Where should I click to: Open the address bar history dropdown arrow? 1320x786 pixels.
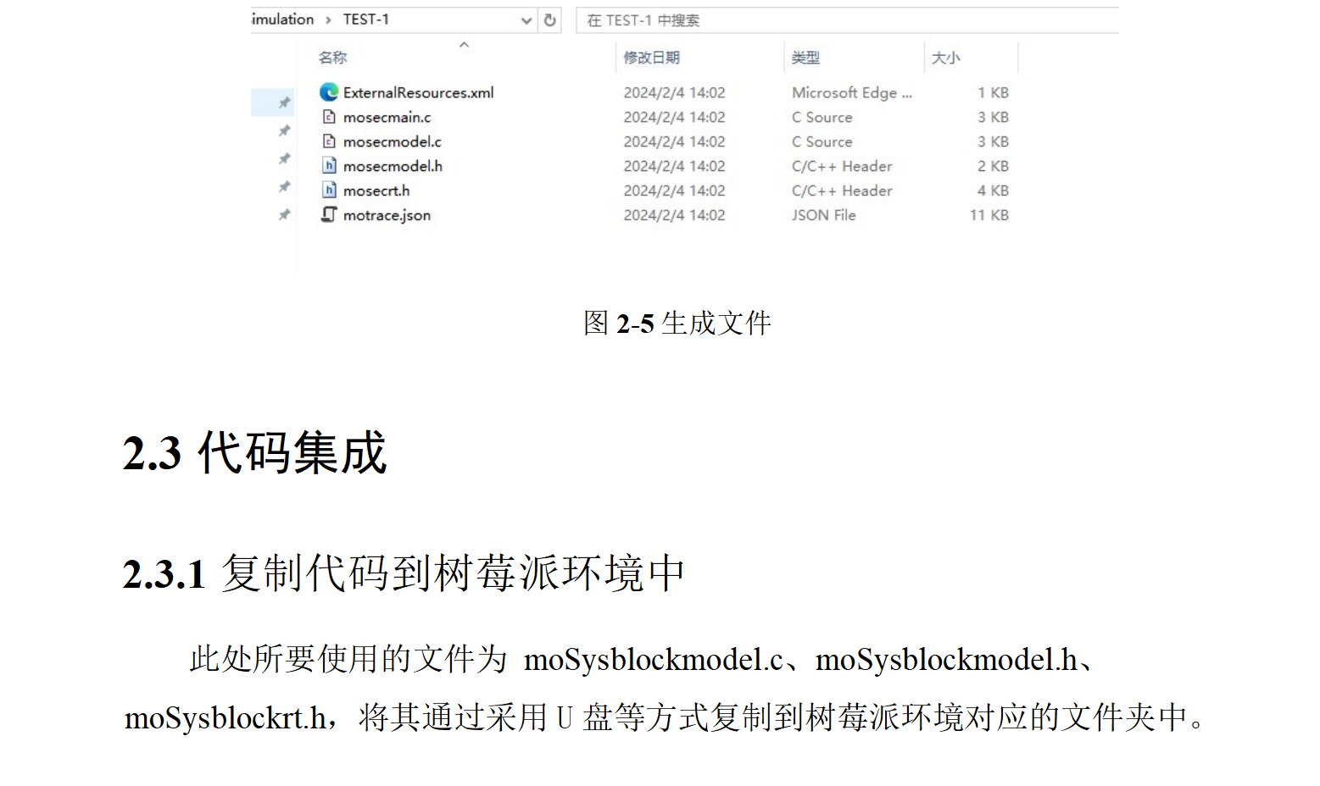pos(526,20)
